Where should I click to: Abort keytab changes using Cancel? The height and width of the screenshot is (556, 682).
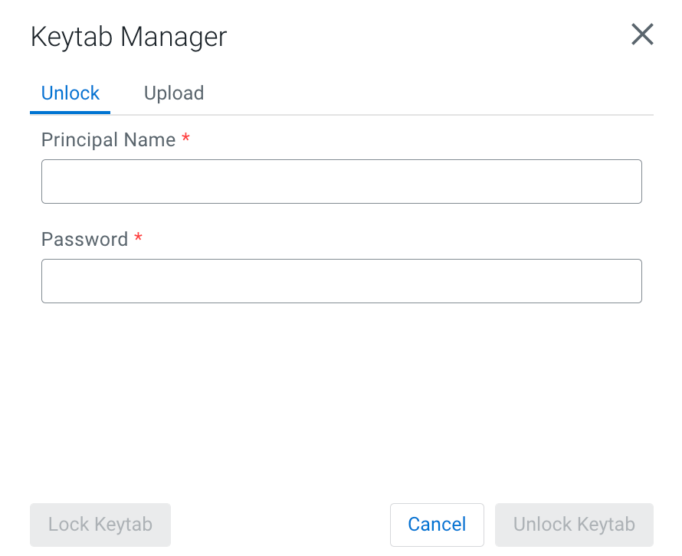[437, 525]
